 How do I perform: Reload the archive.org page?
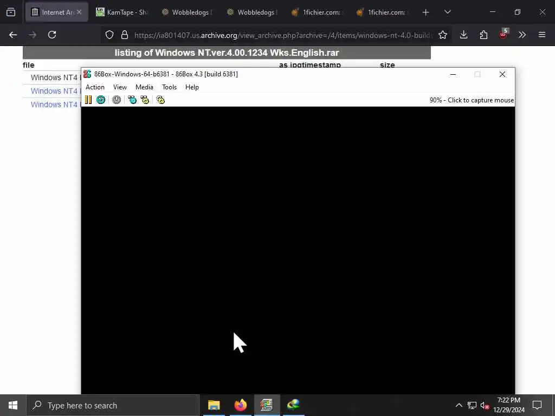pyautogui.click(x=52, y=35)
